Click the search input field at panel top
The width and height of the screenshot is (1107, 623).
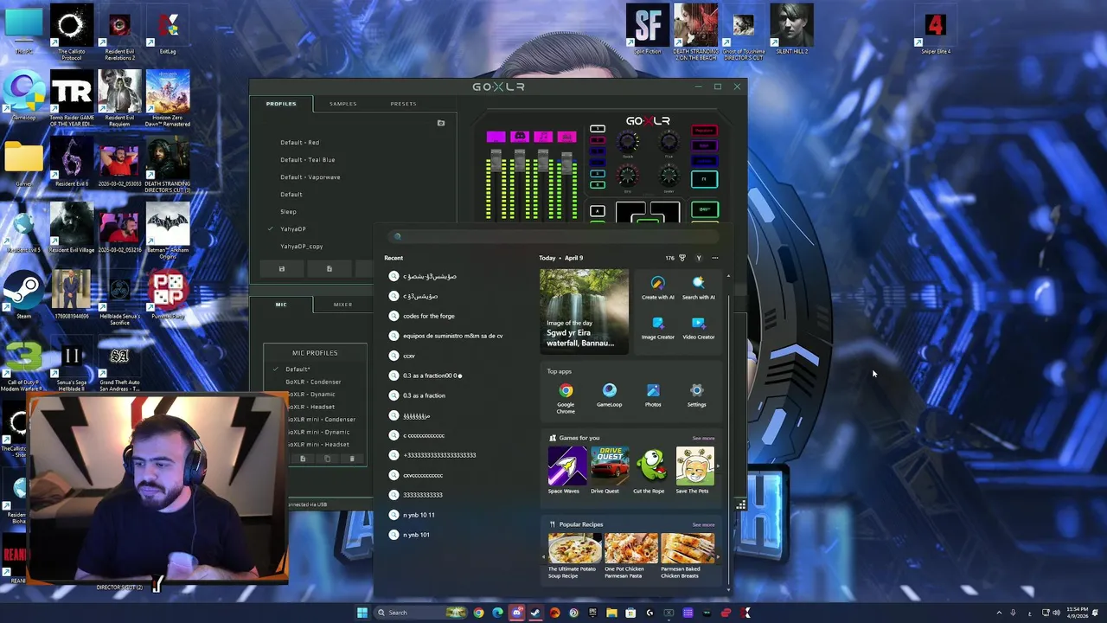pyautogui.click(x=553, y=236)
